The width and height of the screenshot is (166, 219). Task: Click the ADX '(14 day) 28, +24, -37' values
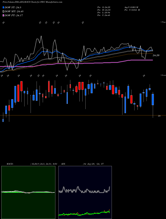[x=93, y=164]
